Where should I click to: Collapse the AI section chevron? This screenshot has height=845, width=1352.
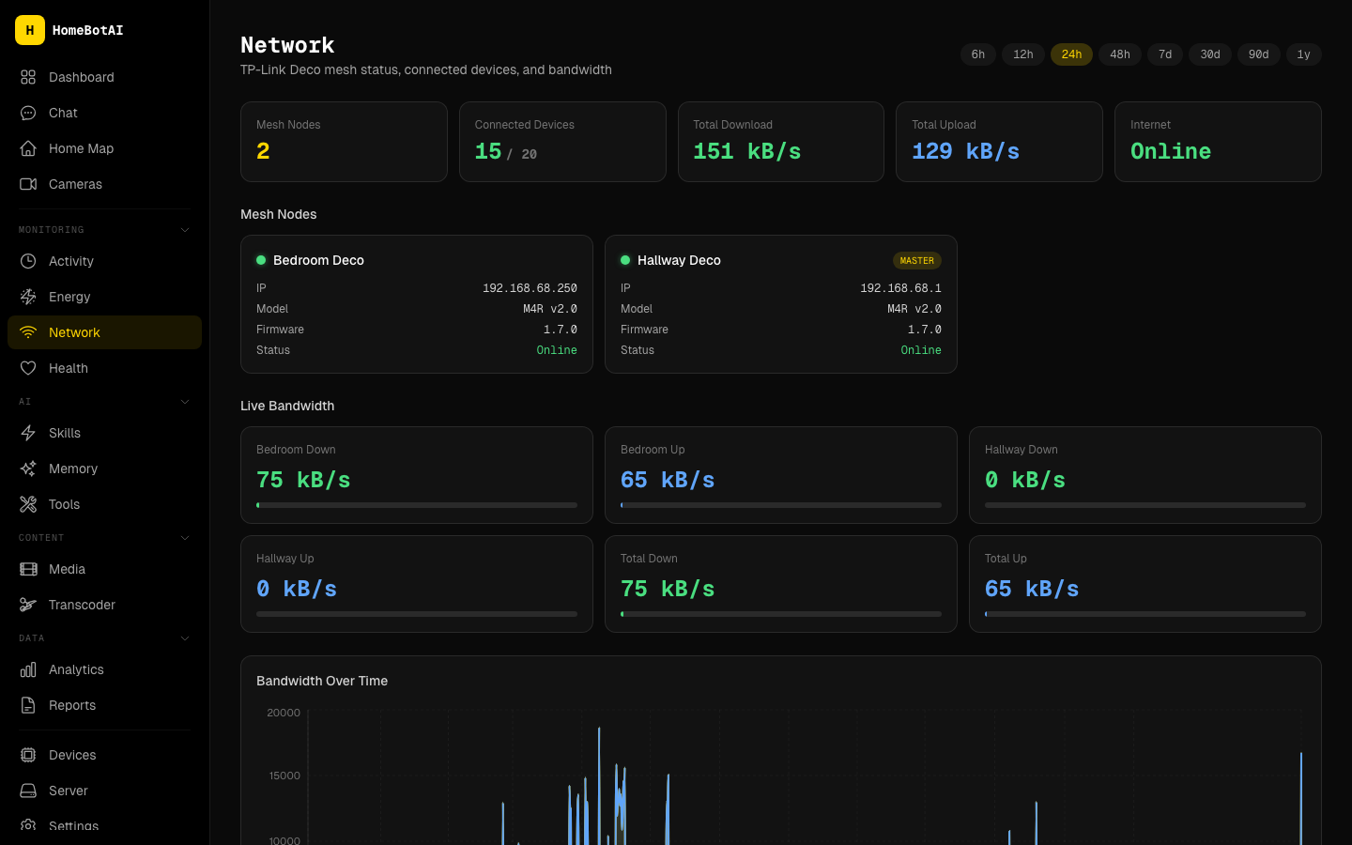pyautogui.click(x=185, y=402)
